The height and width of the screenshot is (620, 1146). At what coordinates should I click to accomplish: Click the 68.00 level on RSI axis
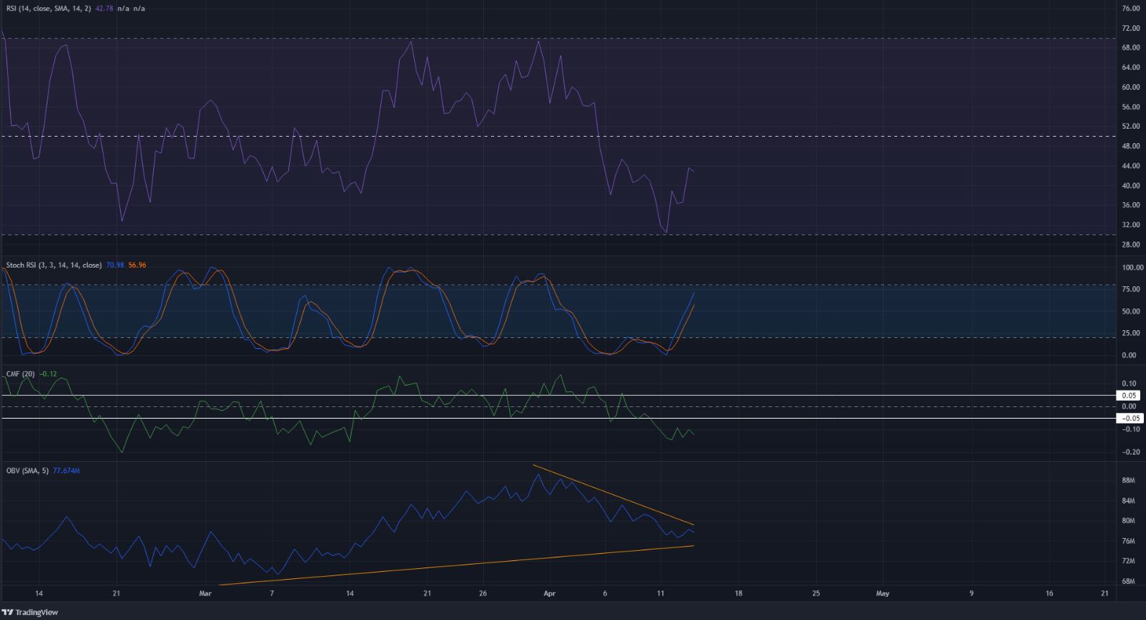tap(1131, 47)
